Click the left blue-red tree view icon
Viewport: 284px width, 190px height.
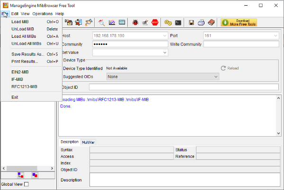pos(21,175)
